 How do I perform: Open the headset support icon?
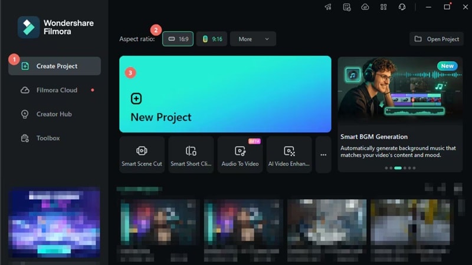(402, 7)
